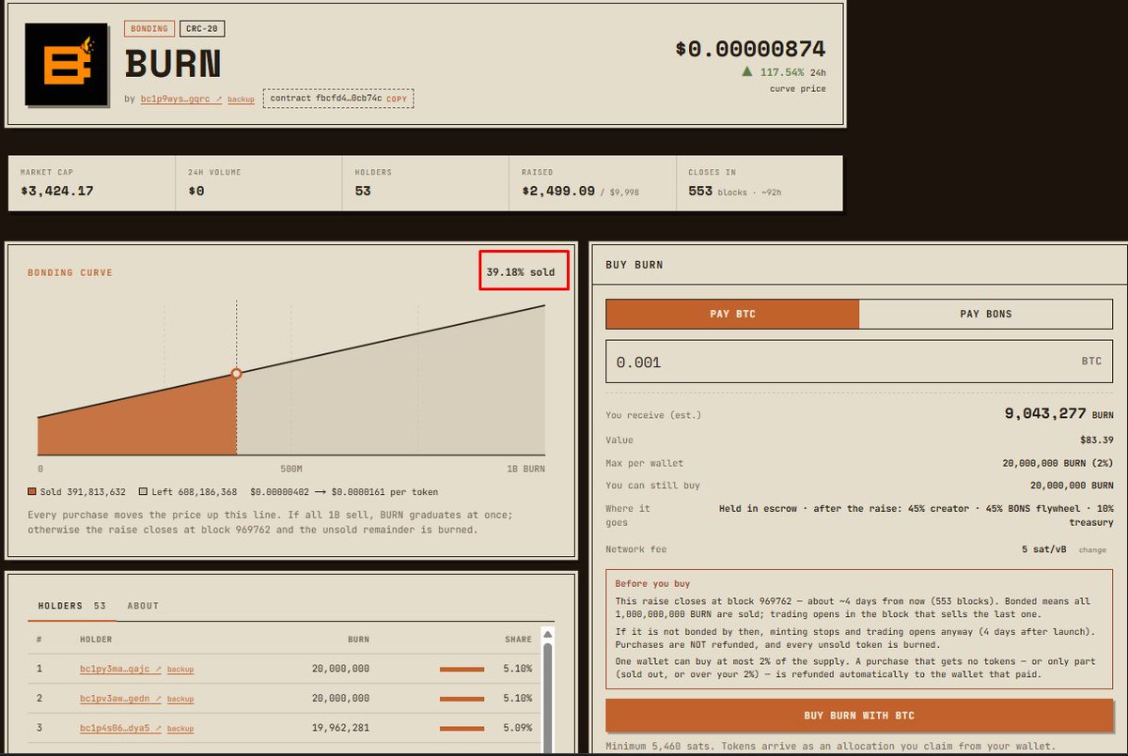This screenshot has width=1128, height=756.
Task: Click holders count 53 in stats bar
Action: click(363, 191)
